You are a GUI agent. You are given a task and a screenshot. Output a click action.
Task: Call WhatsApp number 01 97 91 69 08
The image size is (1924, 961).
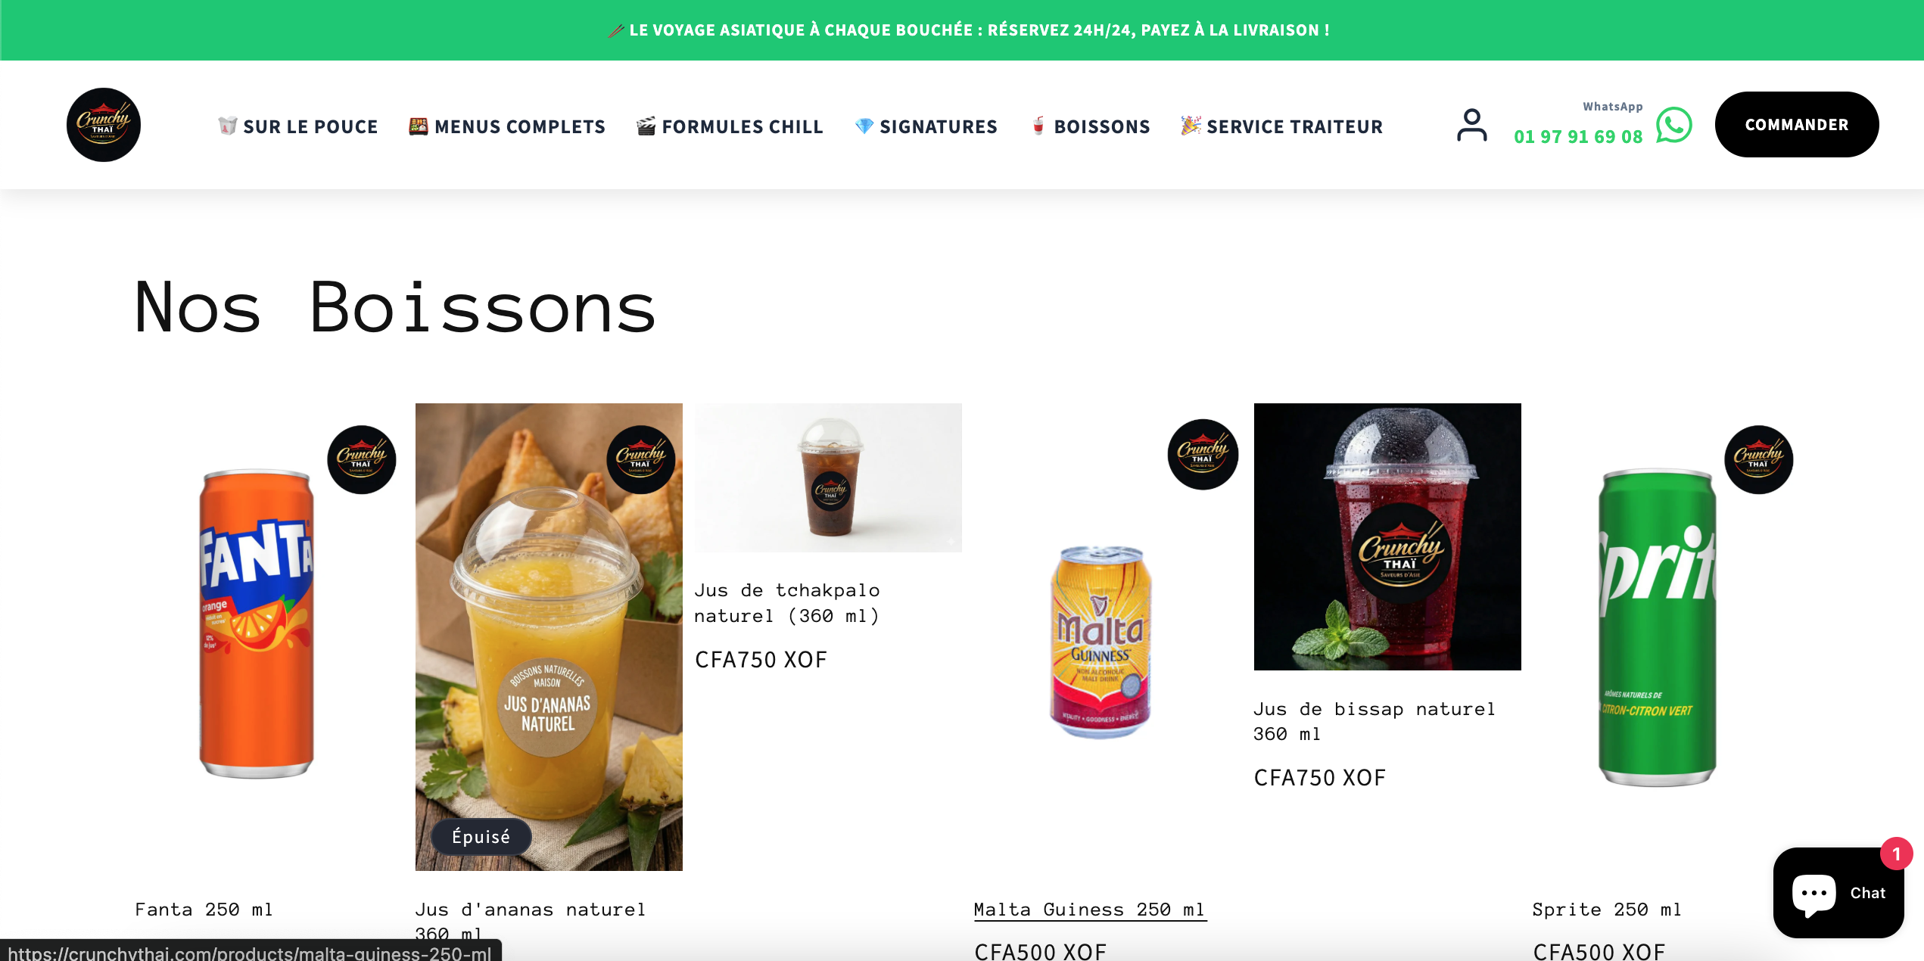pyautogui.click(x=1578, y=137)
